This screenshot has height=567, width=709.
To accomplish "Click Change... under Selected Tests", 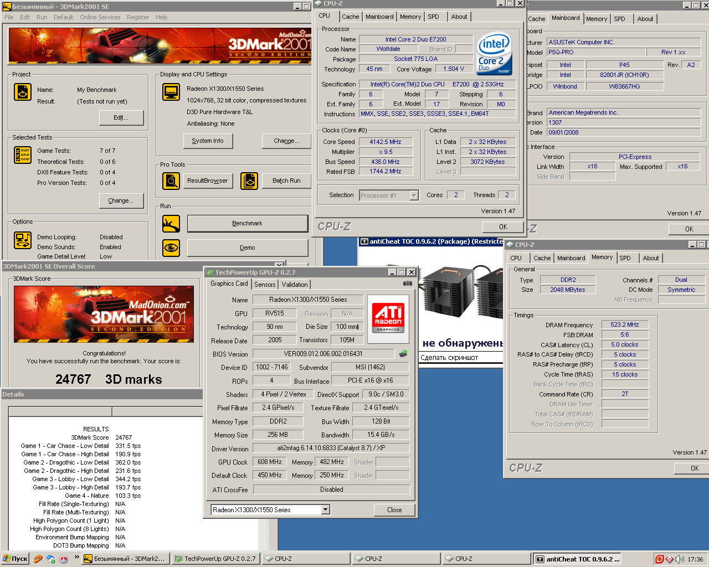I will click(121, 200).
